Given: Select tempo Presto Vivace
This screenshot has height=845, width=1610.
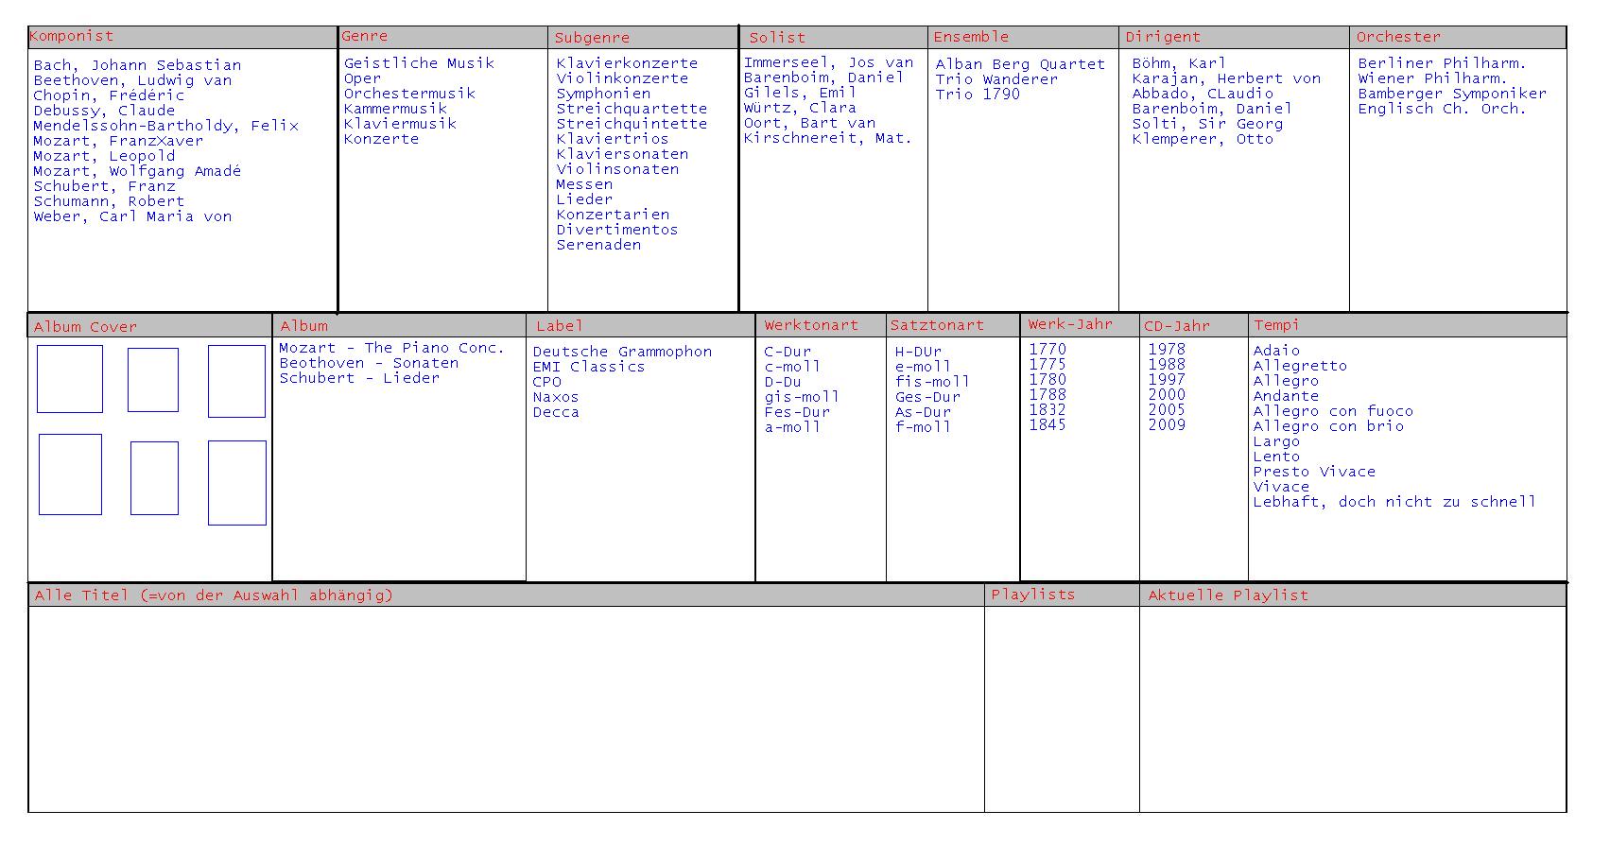Looking at the screenshot, I should 1314,472.
